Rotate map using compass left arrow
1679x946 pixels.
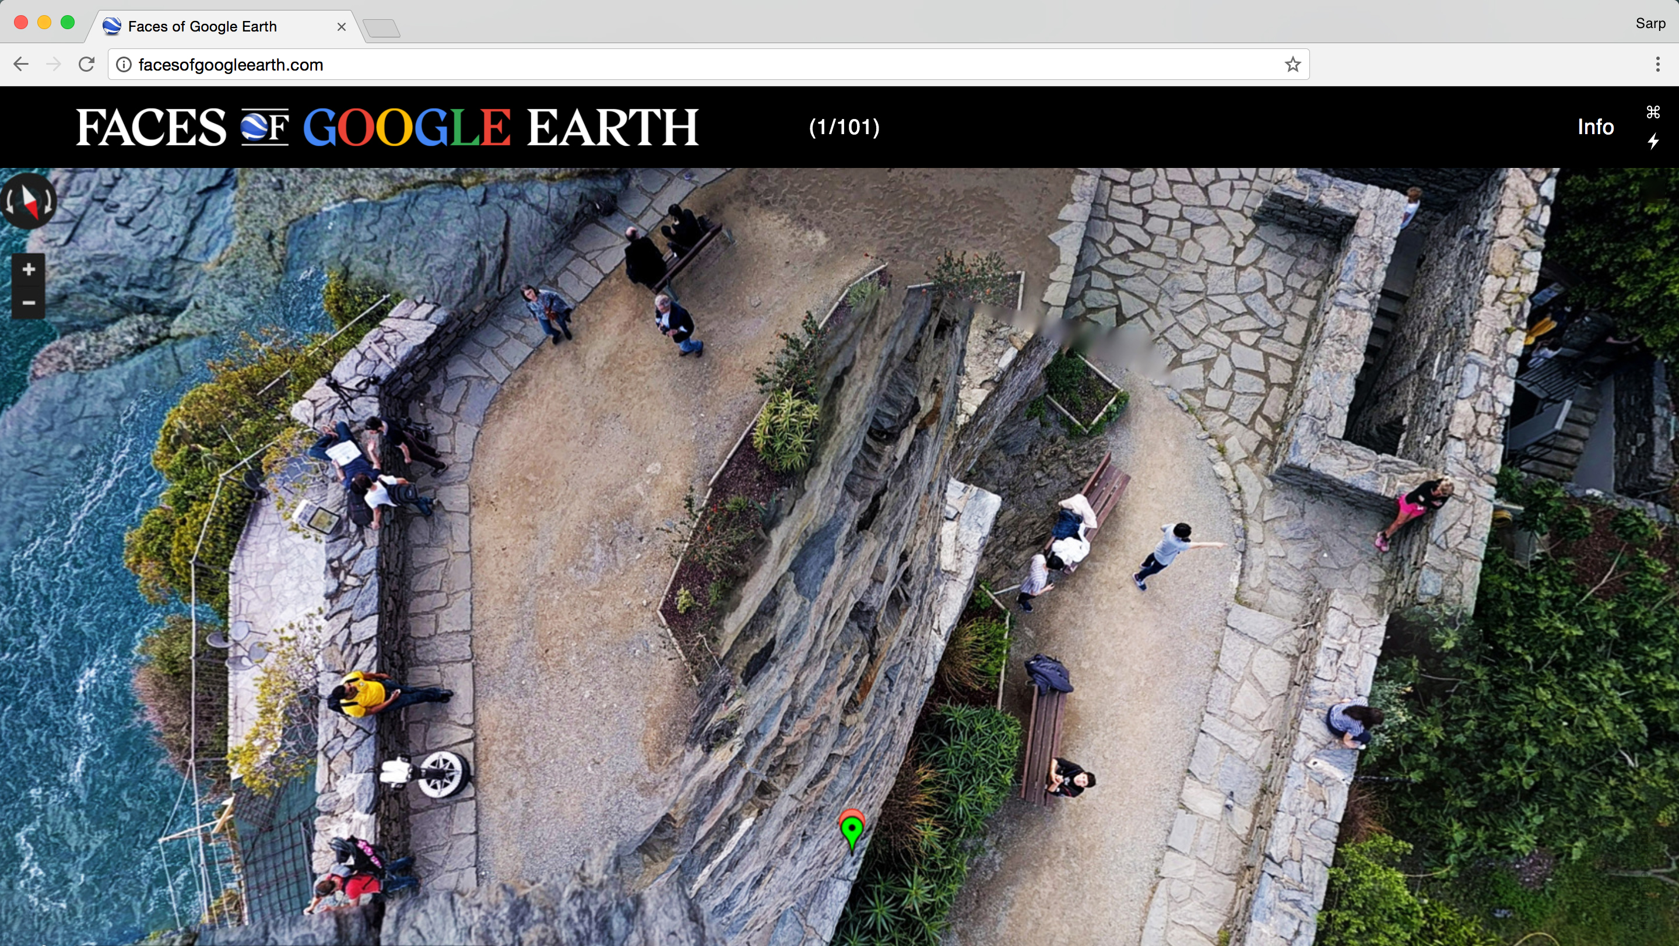[10, 201]
